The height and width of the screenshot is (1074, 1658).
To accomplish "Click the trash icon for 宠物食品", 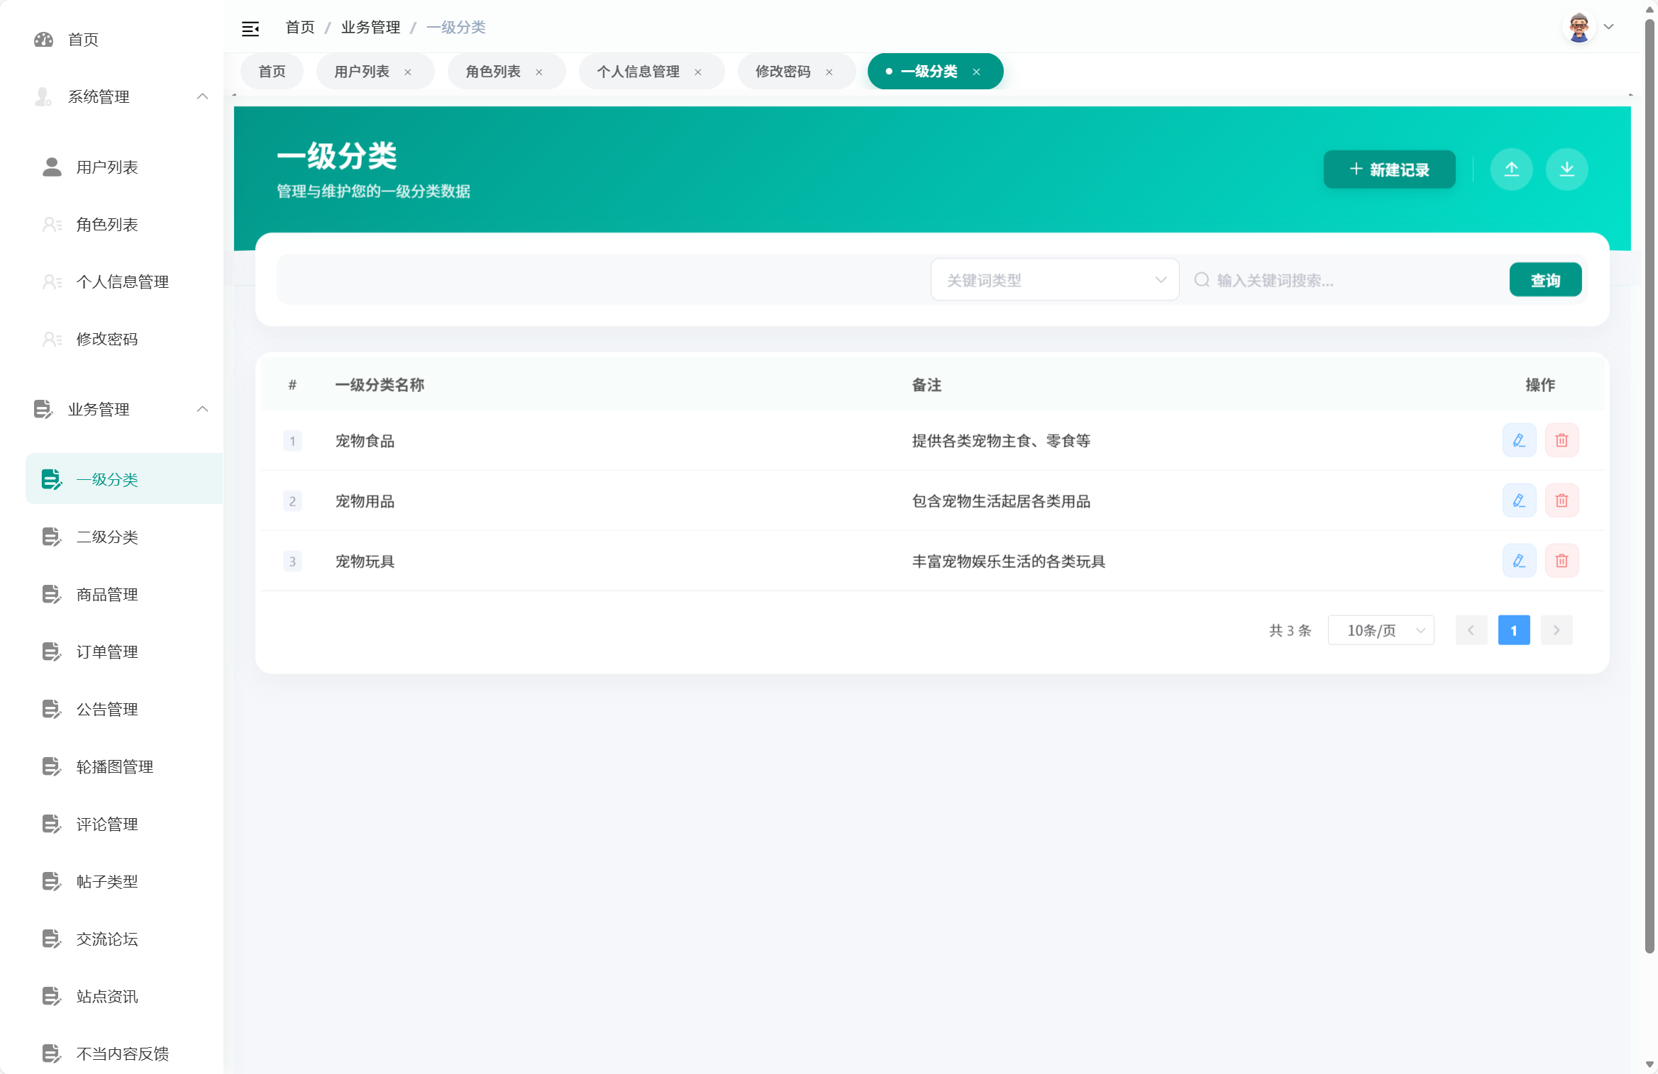I will pos(1562,440).
